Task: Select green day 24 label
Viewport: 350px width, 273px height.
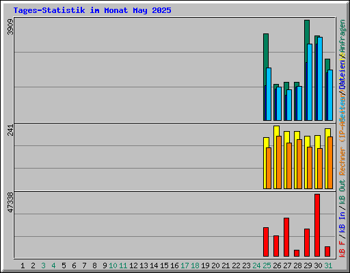Action: pyautogui.click(x=256, y=265)
